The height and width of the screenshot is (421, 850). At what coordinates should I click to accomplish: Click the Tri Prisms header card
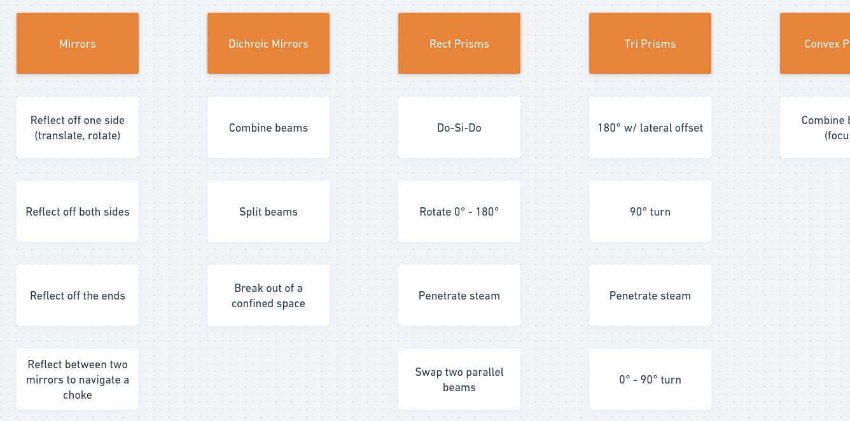[650, 43]
